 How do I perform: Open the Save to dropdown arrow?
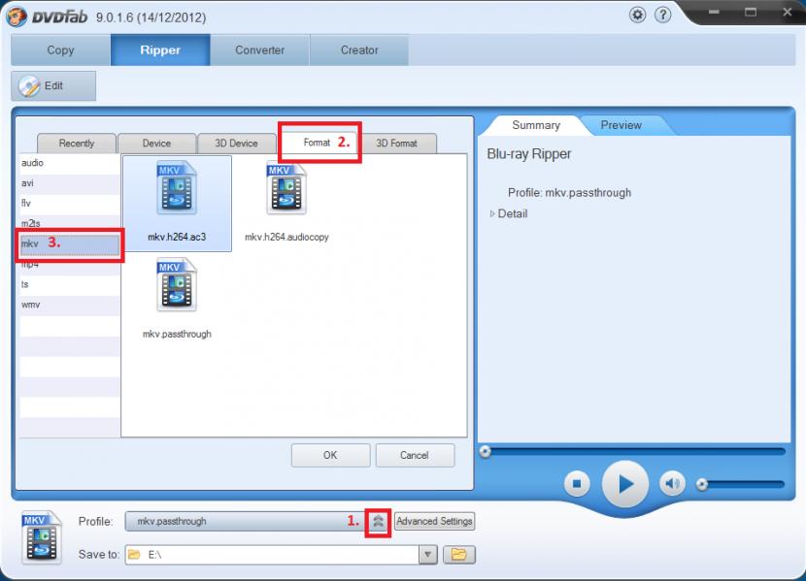(427, 554)
